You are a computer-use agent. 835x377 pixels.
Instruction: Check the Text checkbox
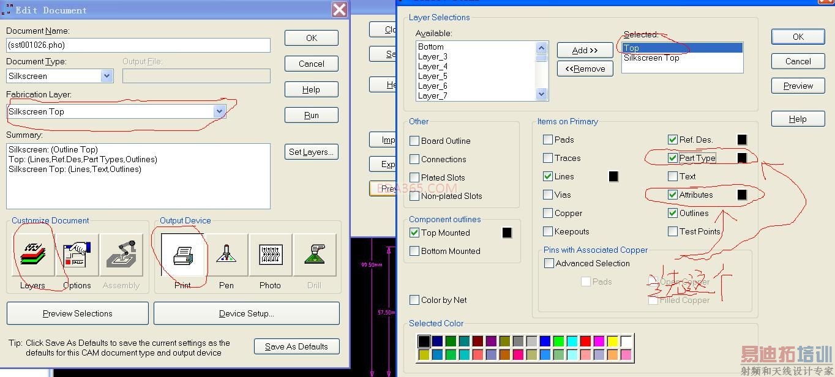[673, 176]
